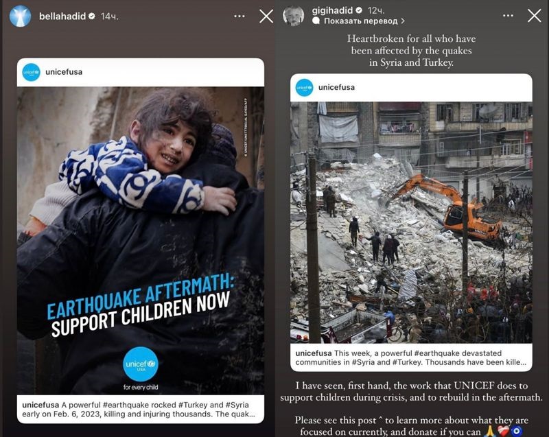Expand the 'Показать перевод' translation chevron

coord(403,21)
